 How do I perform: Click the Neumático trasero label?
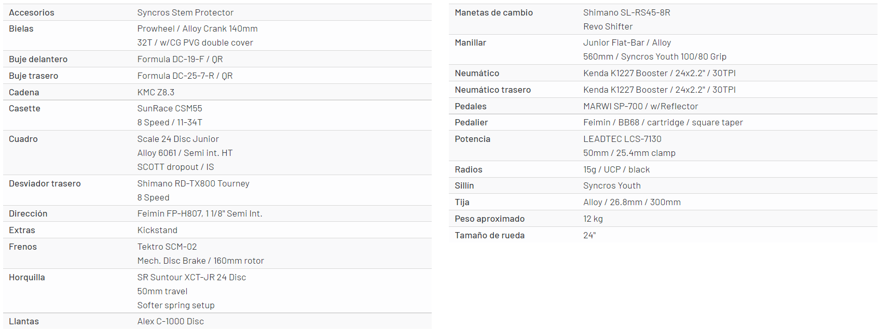(492, 90)
